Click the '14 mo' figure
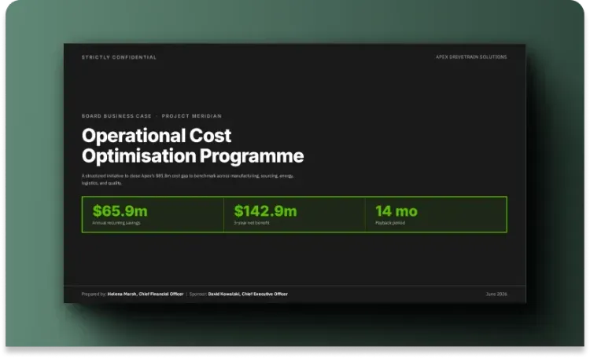Screen dimensions: 590x358 pos(396,210)
